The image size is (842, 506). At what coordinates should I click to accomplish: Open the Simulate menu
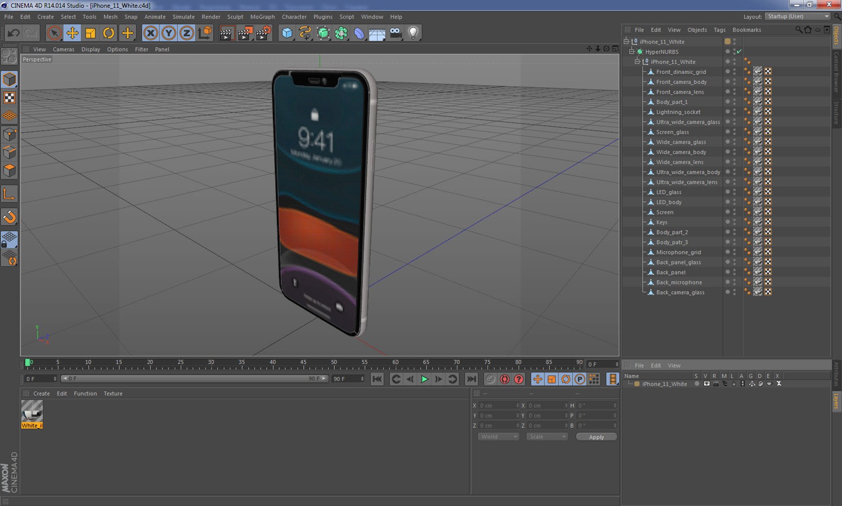pyautogui.click(x=183, y=16)
